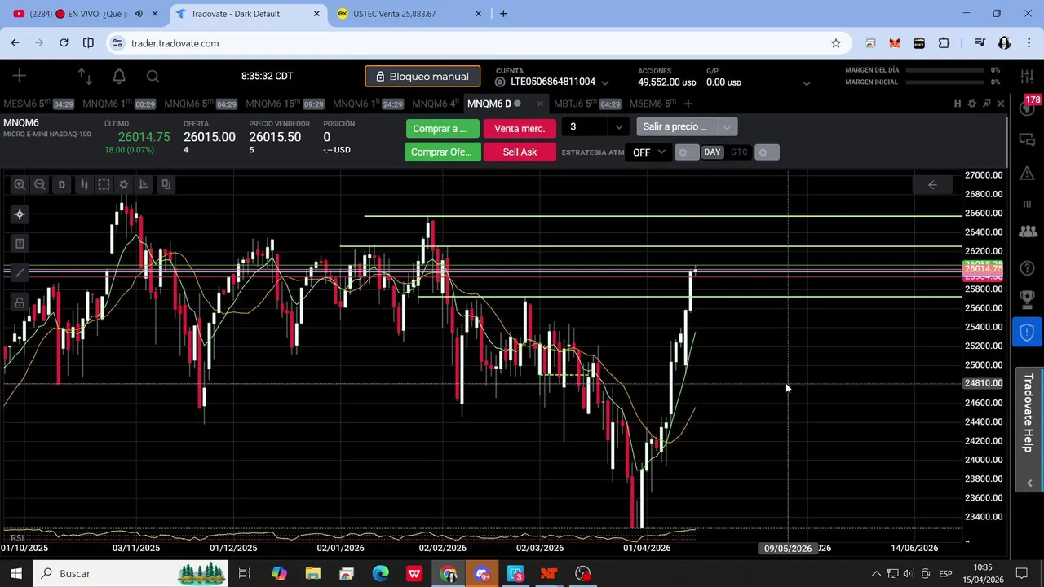1044x587 pixels.
Task: Open the indicators icon in chart toolbar
Action: coord(144,184)
